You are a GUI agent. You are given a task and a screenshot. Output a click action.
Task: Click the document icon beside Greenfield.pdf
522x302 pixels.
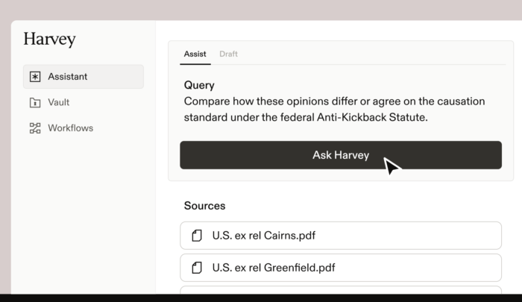coord(197,268)
